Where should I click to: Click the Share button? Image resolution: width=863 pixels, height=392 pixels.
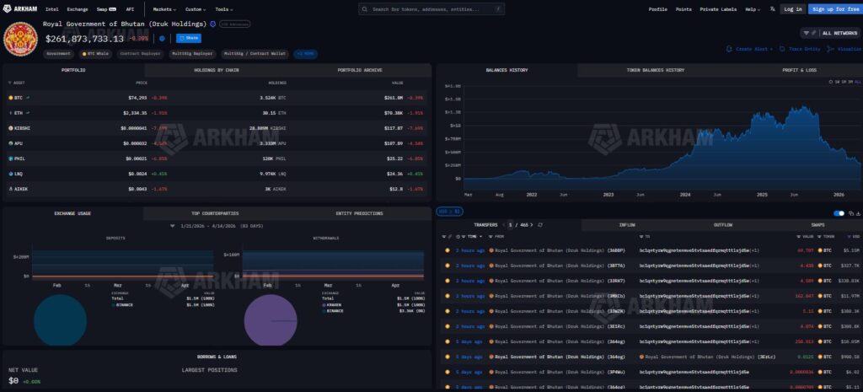coord(189,38)
